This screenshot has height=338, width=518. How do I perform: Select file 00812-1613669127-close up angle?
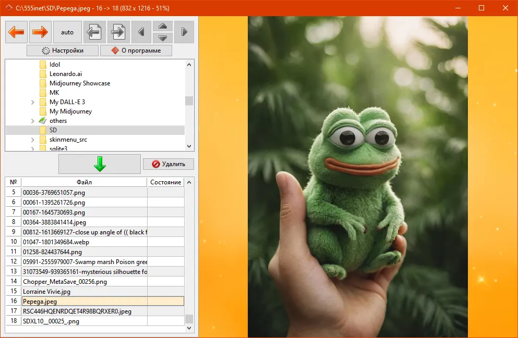84,232
